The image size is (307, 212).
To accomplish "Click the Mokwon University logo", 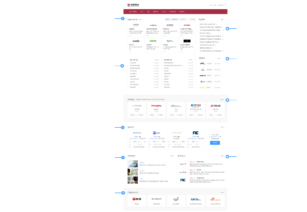I will [133, 5].
